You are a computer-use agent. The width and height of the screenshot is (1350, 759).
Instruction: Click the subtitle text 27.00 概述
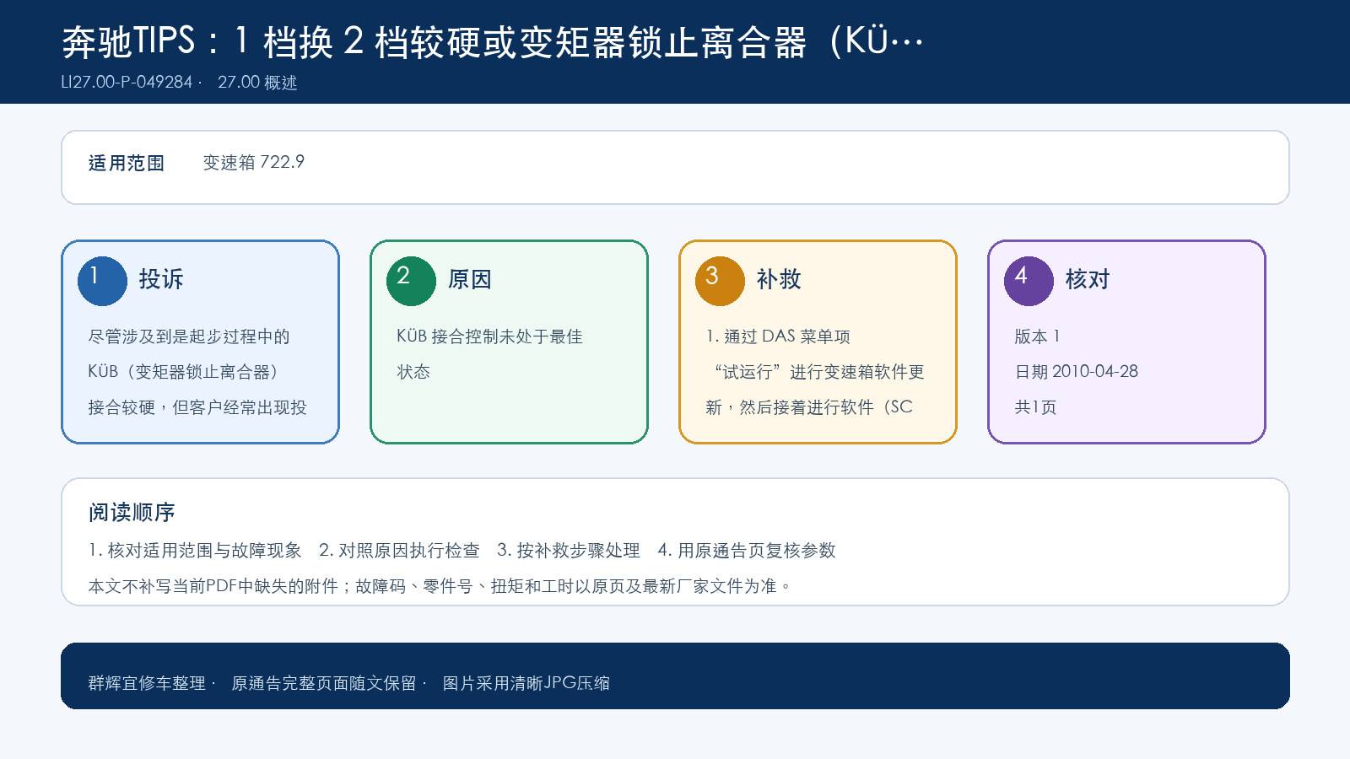click(257, 83)
